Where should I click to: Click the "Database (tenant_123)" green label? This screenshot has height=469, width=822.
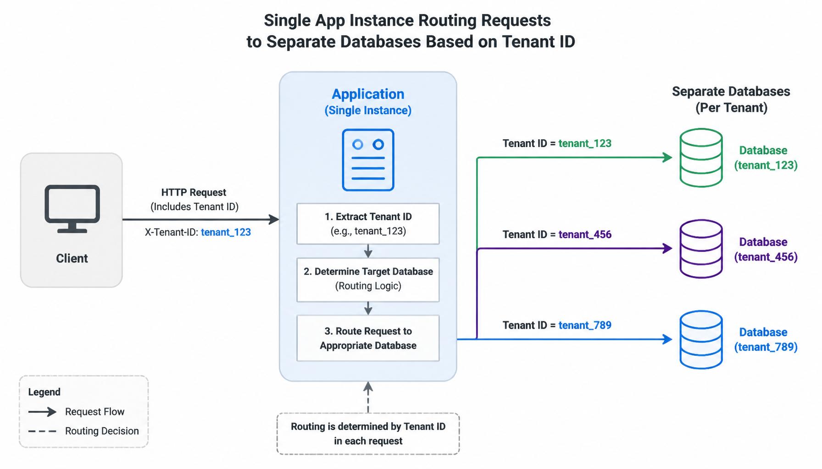pos(766,158)
